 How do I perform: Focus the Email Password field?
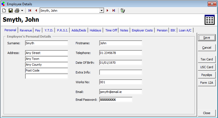pyautogui.click(x=115, y=100)
